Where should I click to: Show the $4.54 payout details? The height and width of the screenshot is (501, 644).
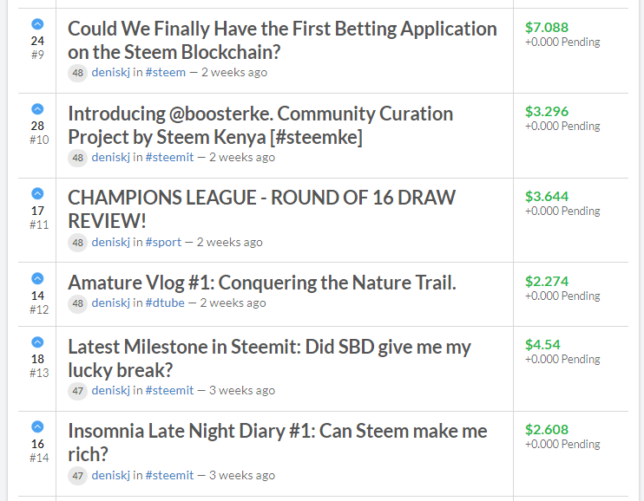[x=542, y=345]
